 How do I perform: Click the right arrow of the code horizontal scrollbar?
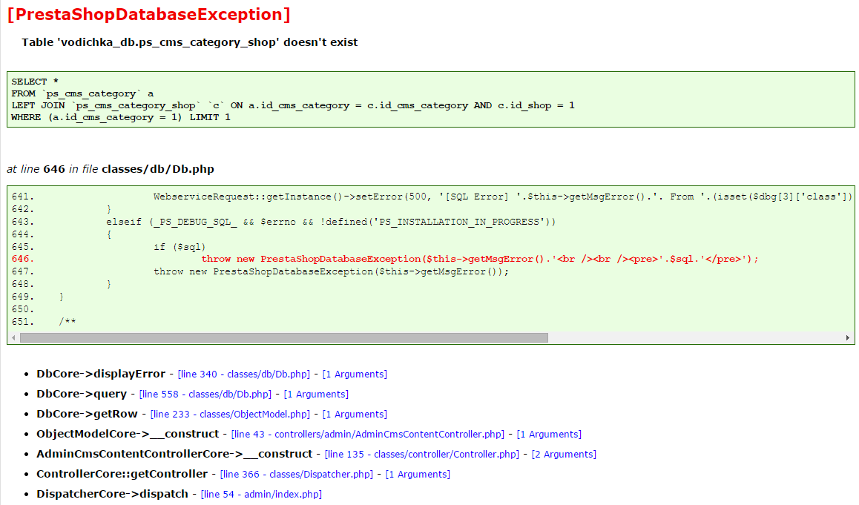tap(847, 338)
